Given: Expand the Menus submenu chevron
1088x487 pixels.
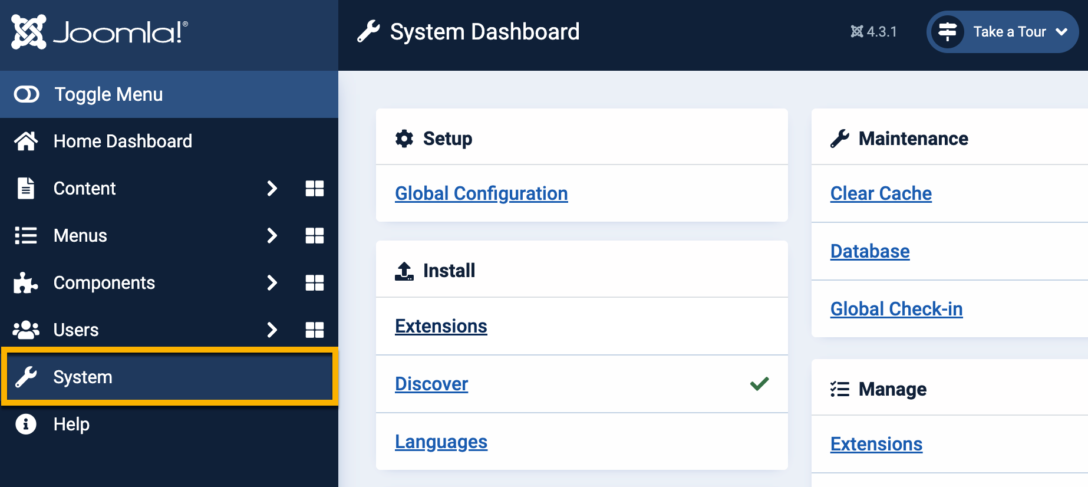Looking at the screenshot, I should tap(272, 236).
